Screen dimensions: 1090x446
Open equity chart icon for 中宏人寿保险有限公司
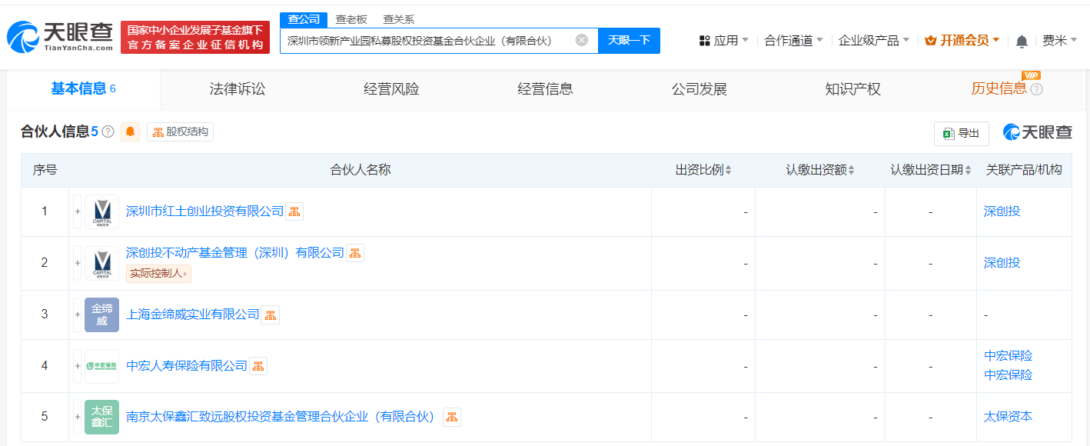pyautogui.click(x=258, y=366)
